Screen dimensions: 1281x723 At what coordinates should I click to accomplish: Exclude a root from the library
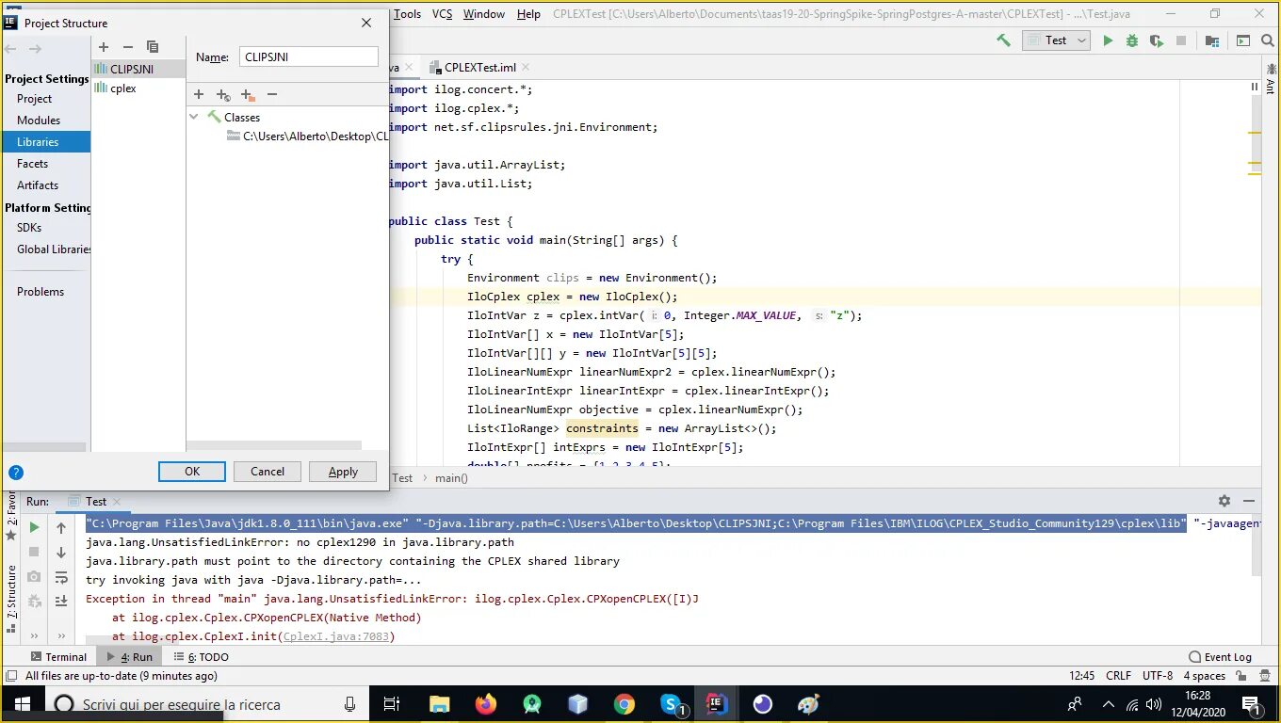point(248,94)
